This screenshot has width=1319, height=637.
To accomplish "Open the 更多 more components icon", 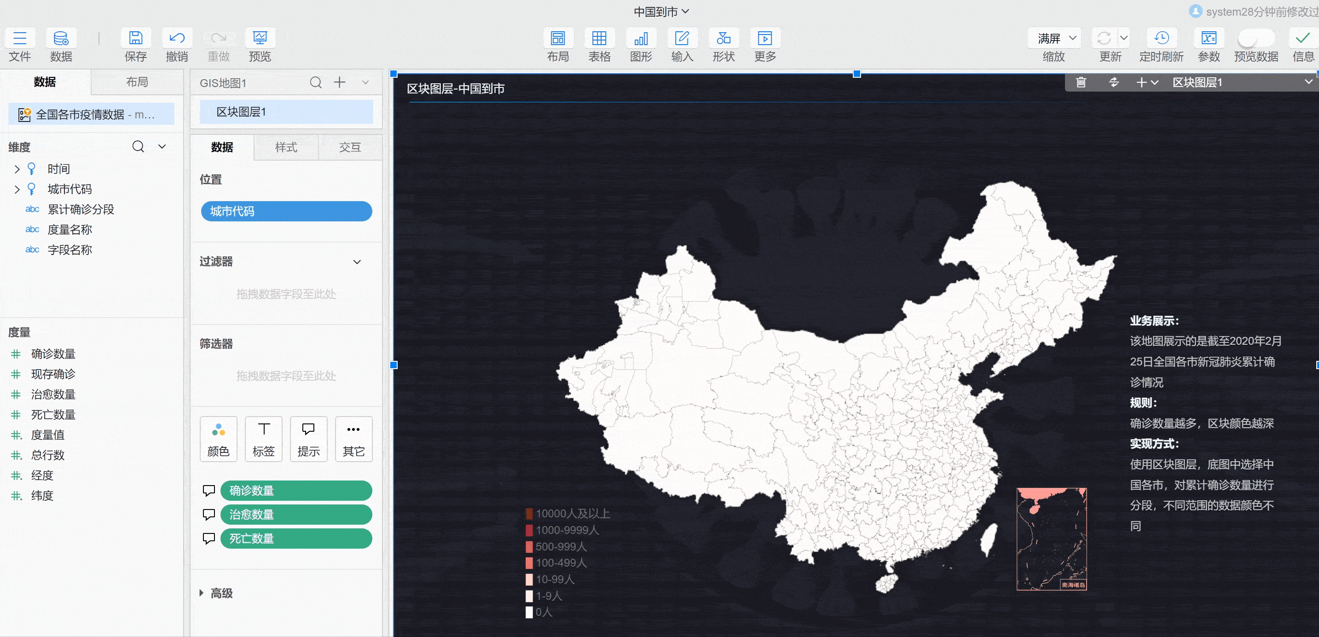I will point(765,38).
